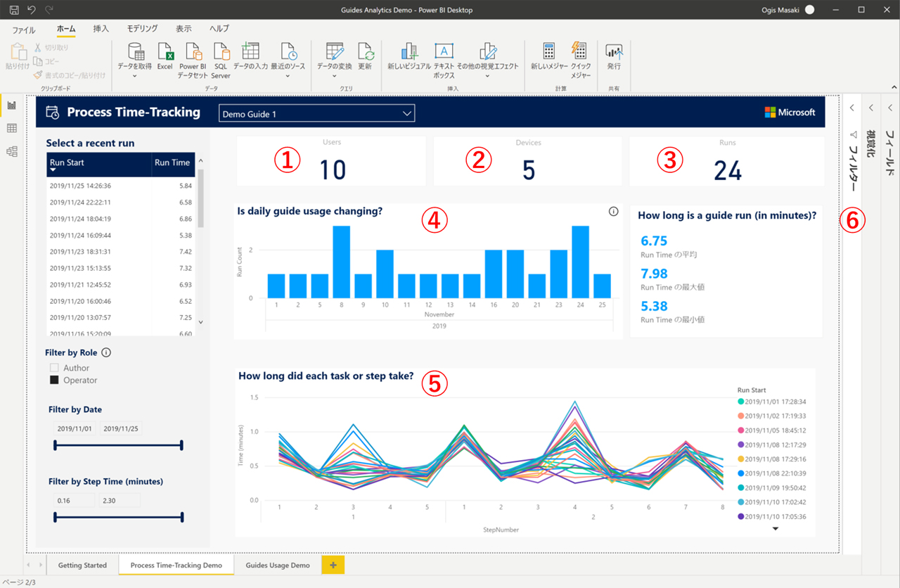Click the copy (コピー) icon
Screen dimensions: 900x588
point(38,62)
